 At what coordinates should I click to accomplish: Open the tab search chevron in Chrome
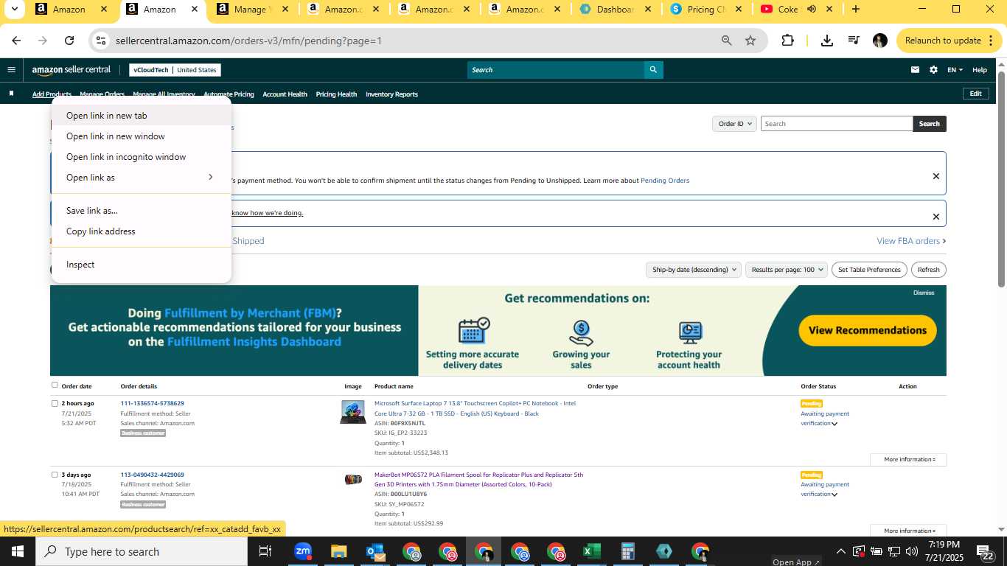13,10
